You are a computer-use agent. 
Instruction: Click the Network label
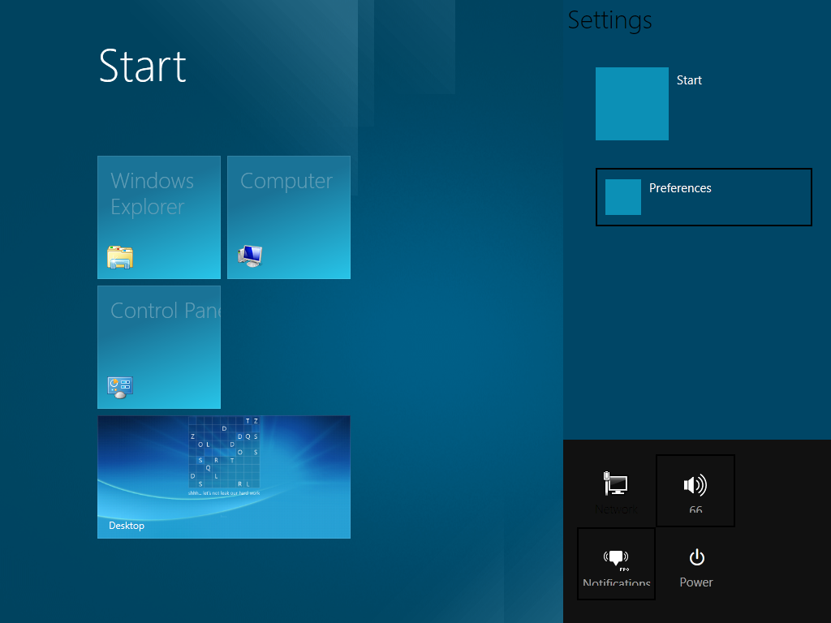(617, 509)
